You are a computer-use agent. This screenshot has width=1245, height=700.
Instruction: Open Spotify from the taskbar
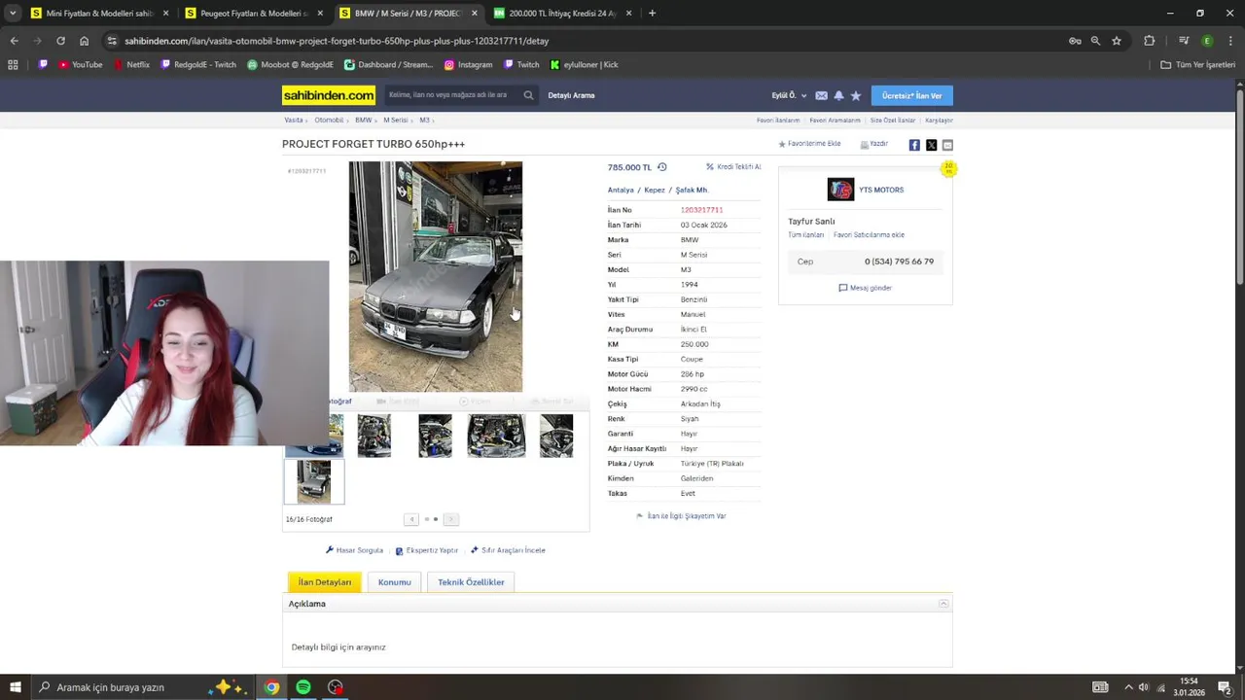point(303,687)
